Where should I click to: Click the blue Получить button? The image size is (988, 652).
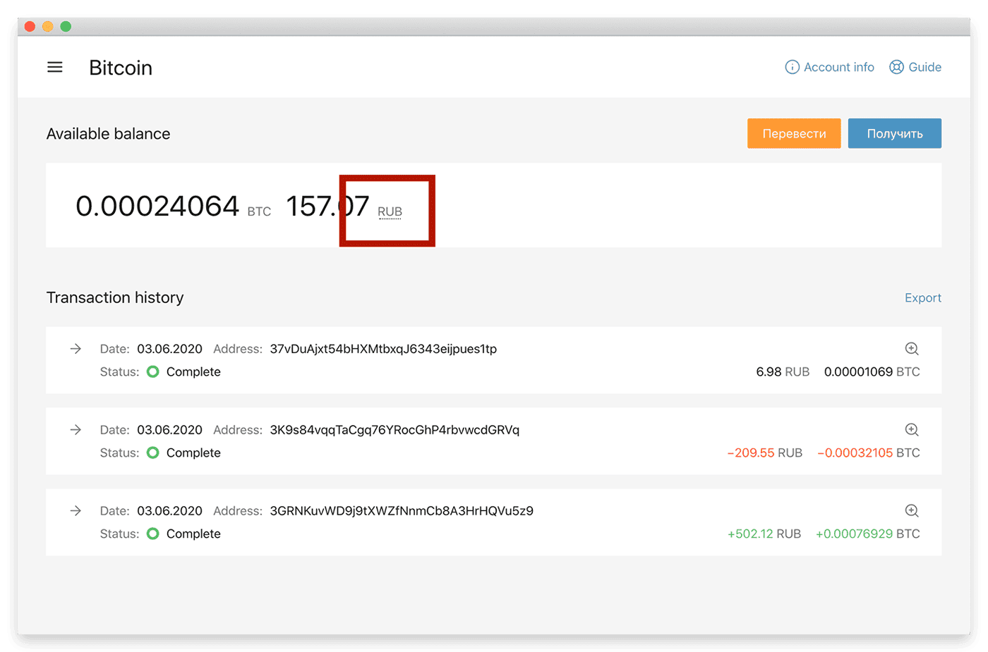[895, 133]
